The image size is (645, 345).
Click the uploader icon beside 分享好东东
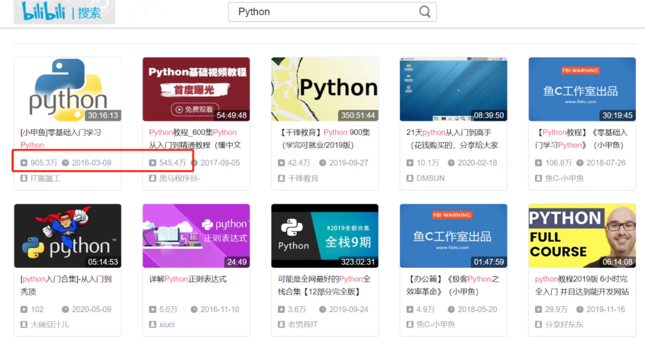pos(539,325)
